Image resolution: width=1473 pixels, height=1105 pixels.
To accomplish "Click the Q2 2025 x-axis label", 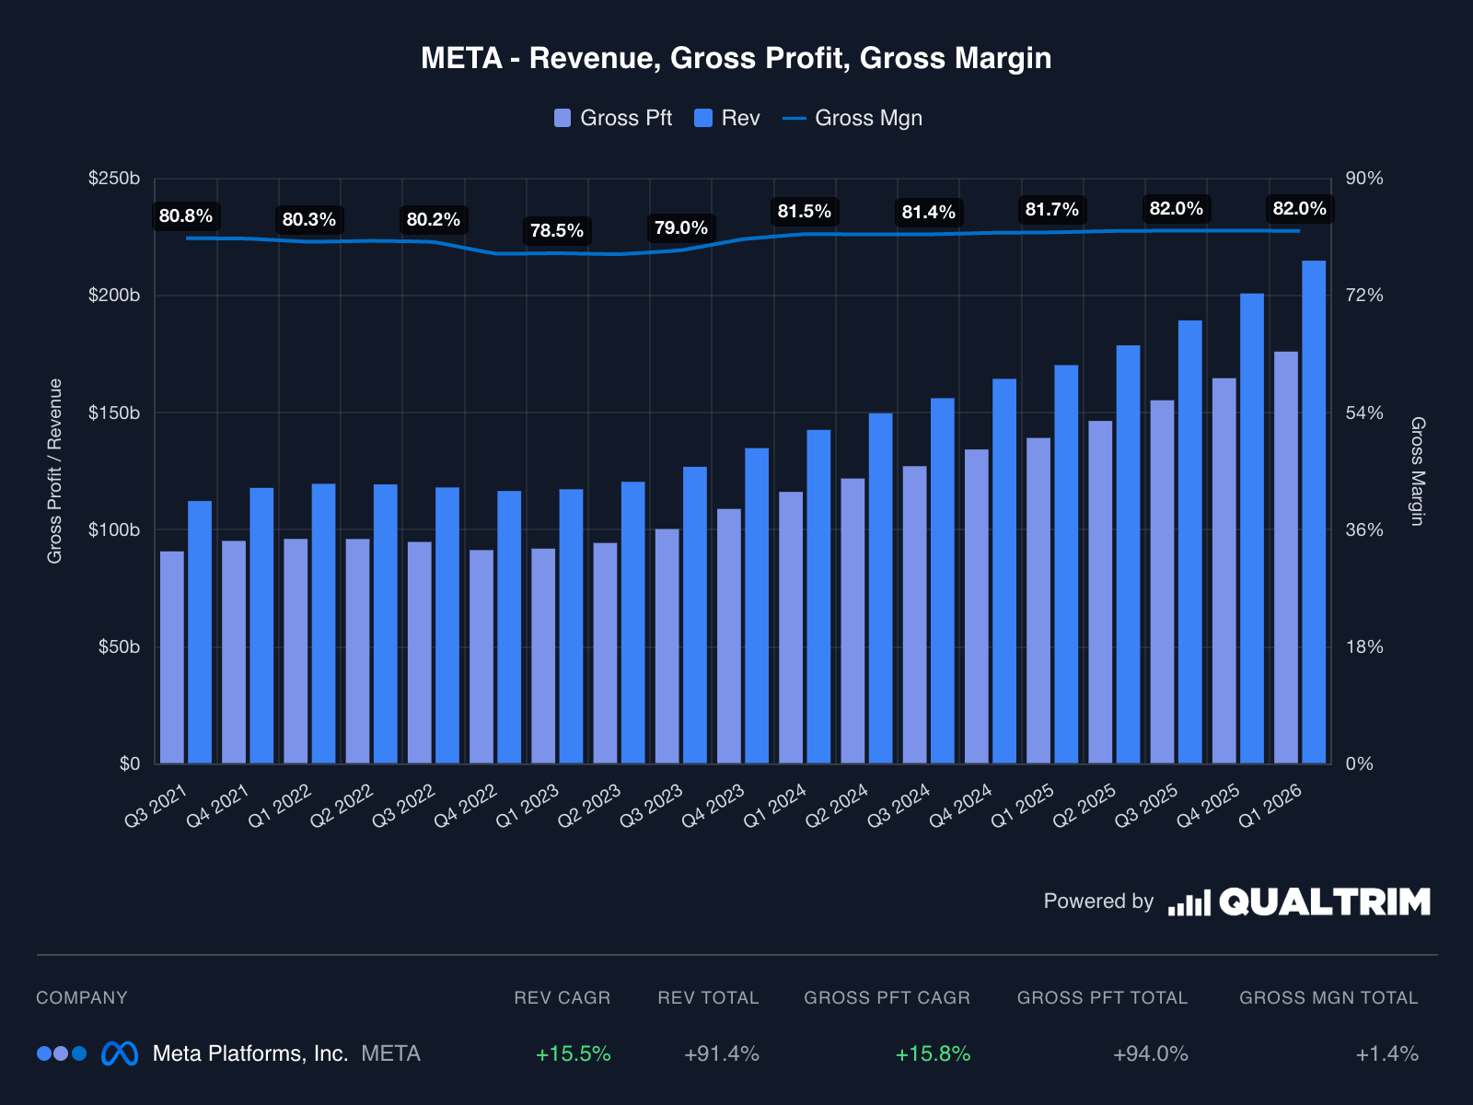I will [x=1084, y=805].
